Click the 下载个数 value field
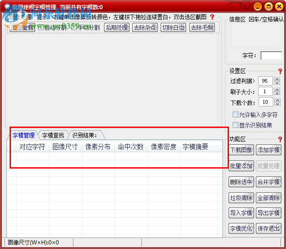Image resolution: width=286 pixels, height=249 pixels. click(x=265, y=102)
